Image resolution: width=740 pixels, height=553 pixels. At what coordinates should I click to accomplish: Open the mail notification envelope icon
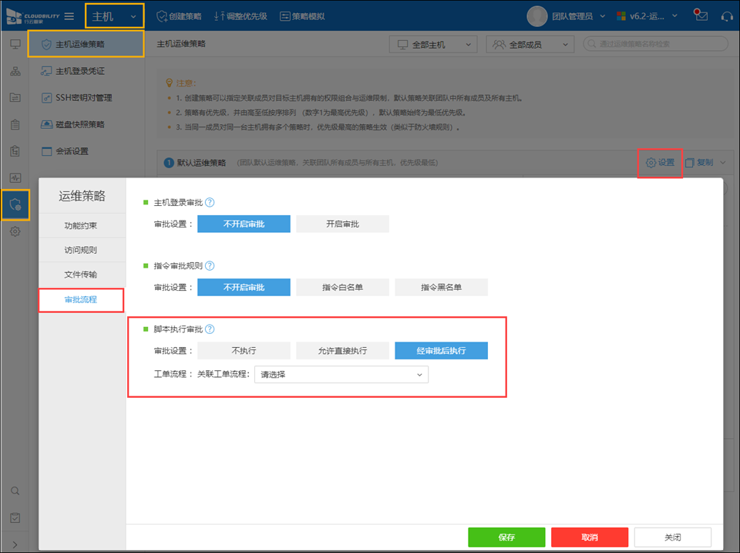tap(700, 16)
